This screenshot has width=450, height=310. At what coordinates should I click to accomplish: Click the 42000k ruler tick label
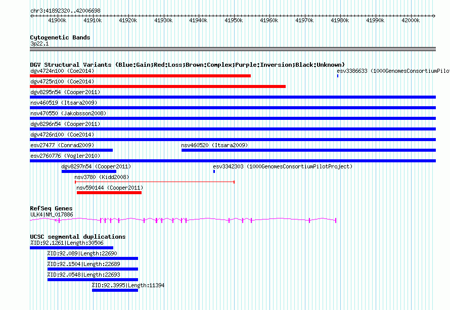(411, 20)
